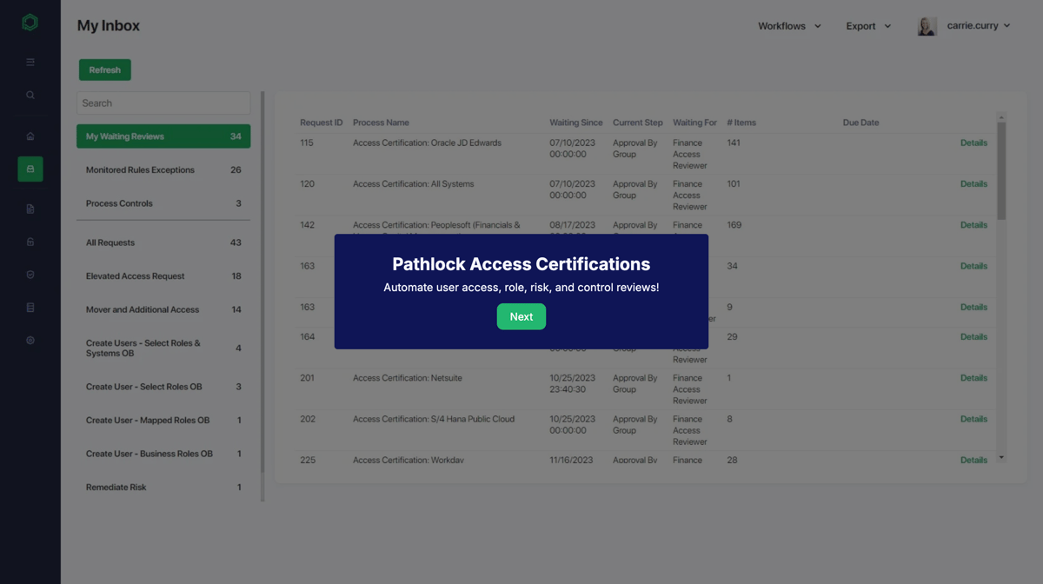The height and width of the screenshot is (584, 1043).
Task: Open Details for request 120
Action: pyautogui.click(x=973, y=184)
